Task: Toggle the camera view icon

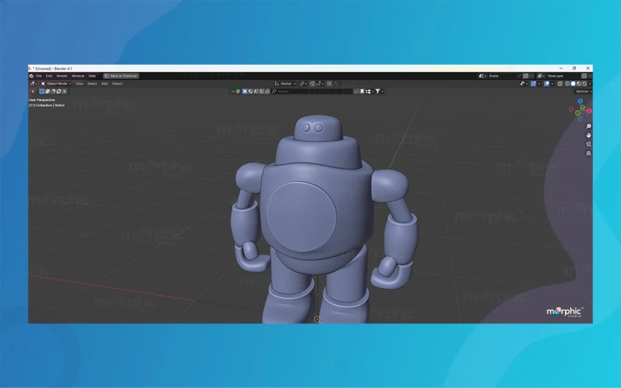Action: (x=588, y=144)
